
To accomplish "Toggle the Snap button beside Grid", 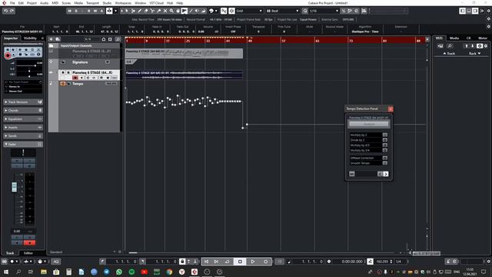I will [x=231, y=11].
